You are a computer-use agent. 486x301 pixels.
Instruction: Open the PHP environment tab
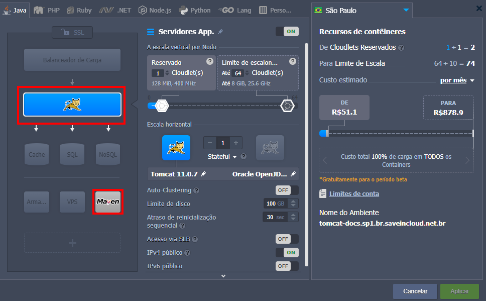pos(47,10)
